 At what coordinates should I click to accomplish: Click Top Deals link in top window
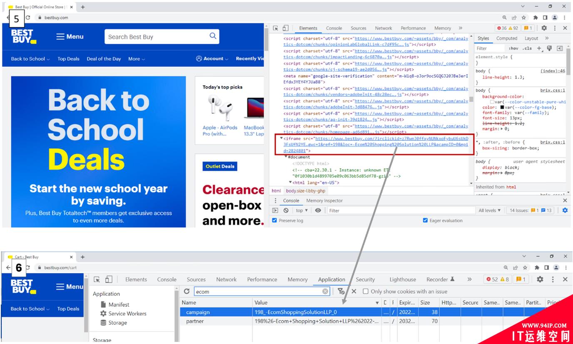tap(68, 59)
